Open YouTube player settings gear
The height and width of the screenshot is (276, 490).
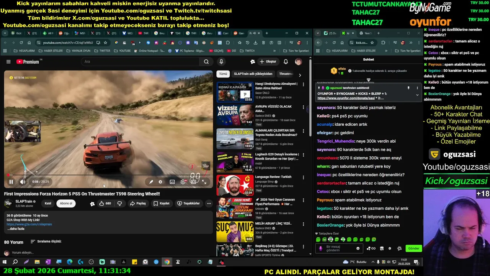pyautogui.click(x=183, y=182)
